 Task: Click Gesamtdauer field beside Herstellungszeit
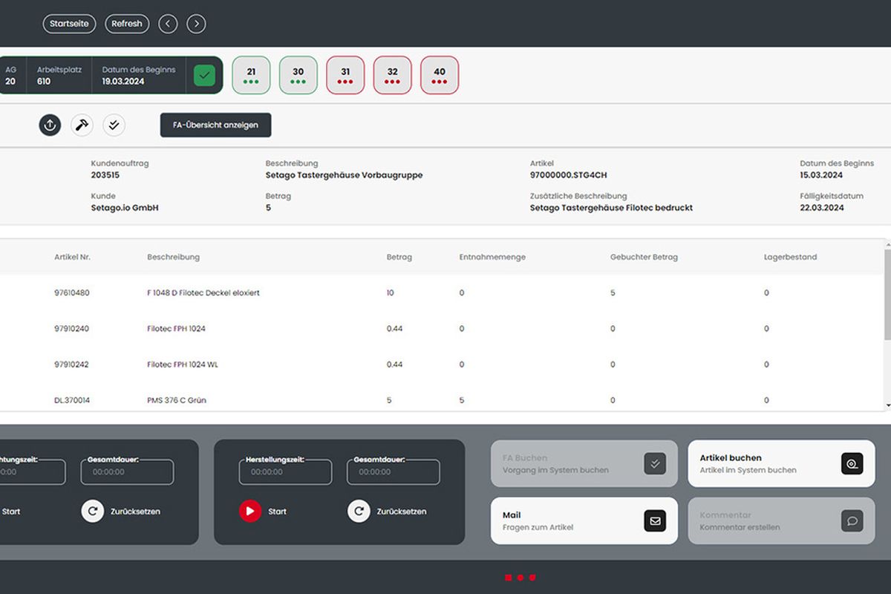click(393, 471)
